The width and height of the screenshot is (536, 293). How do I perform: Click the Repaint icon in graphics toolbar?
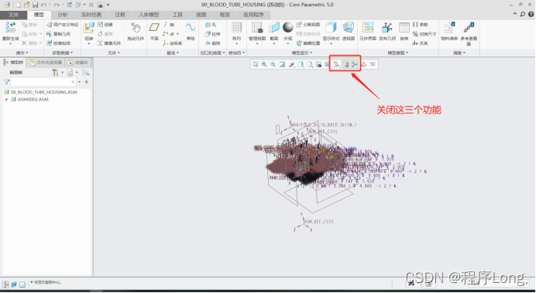[x=282, y=64]
